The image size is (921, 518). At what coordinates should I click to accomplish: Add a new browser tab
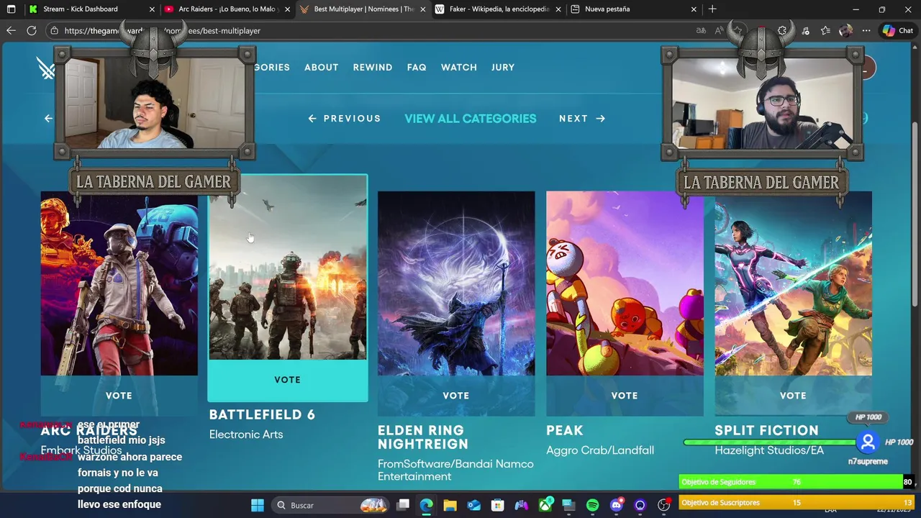click(x=712, y=9)
